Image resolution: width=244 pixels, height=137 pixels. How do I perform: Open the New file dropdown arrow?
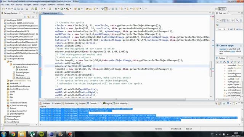(x=6, y=9)
